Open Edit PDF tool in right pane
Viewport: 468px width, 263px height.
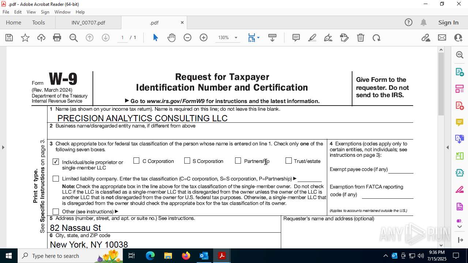(x=460, y=88)
